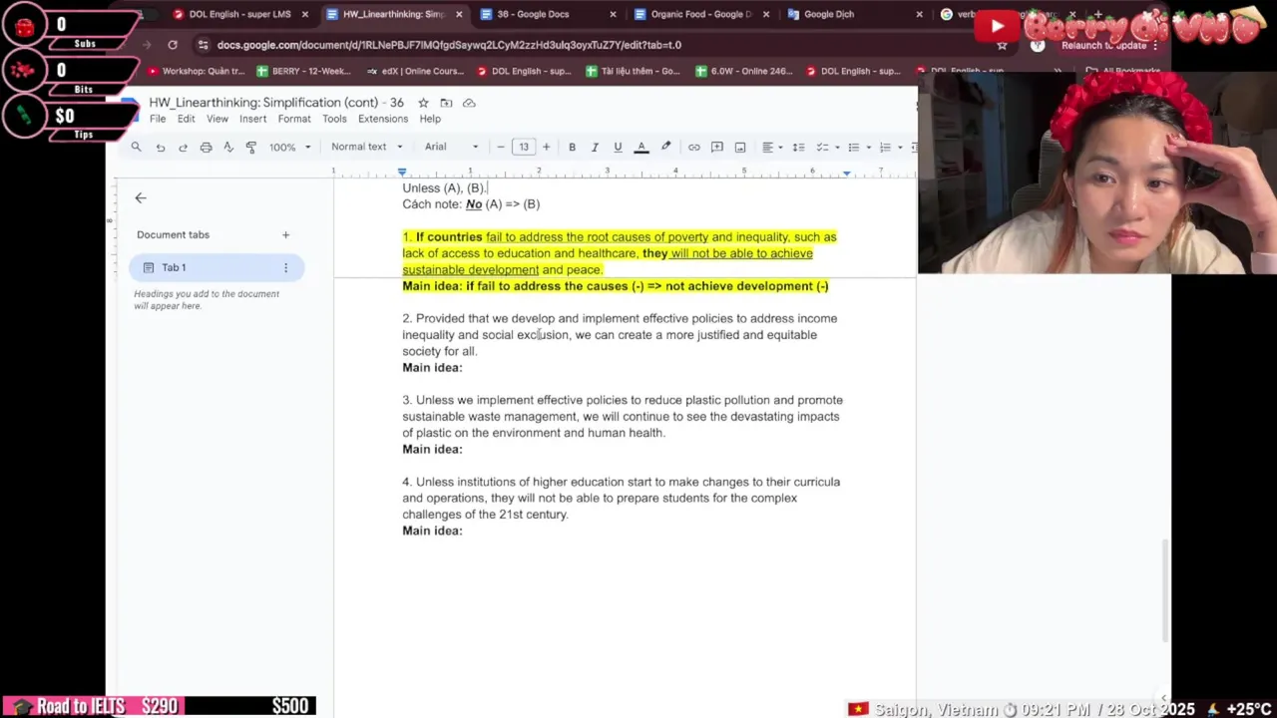Open the Format menu
The height and width of the screenshot is (718, 1277).
click(x=294, y=119)
